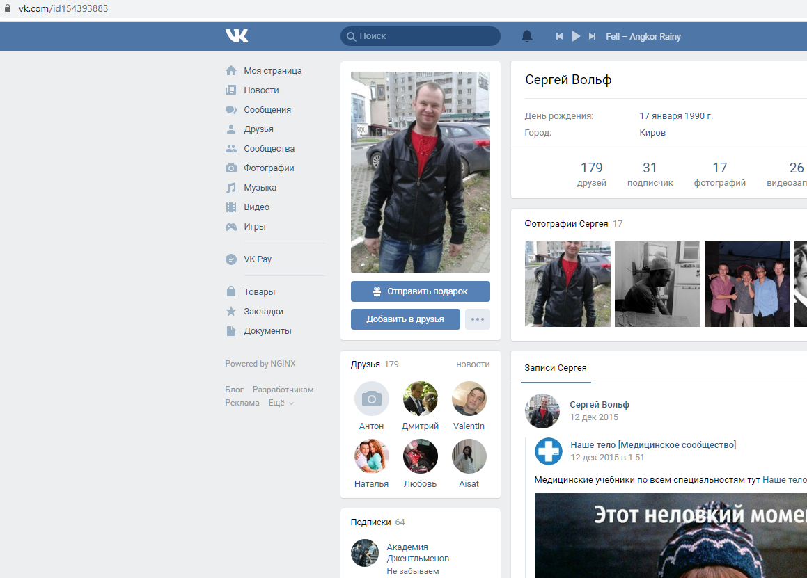Open the three-dots more actions menu

click(477, 319)
